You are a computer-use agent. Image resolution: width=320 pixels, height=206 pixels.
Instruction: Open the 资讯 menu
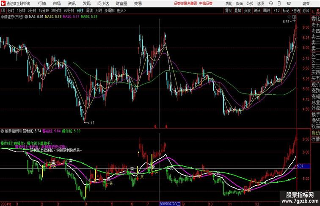pos(72,3)
